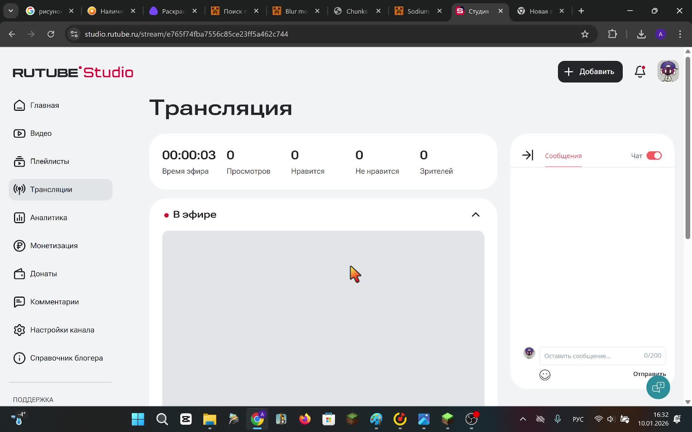Open the support chat bubble widget

point(658,387)
